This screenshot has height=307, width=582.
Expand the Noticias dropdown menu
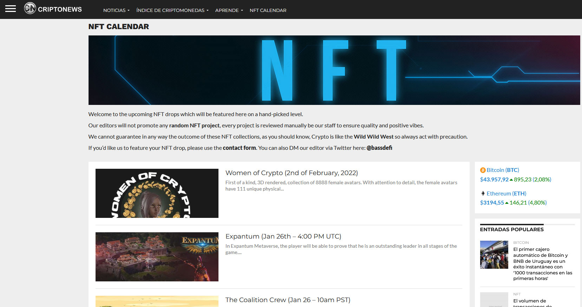coord(116,11)
